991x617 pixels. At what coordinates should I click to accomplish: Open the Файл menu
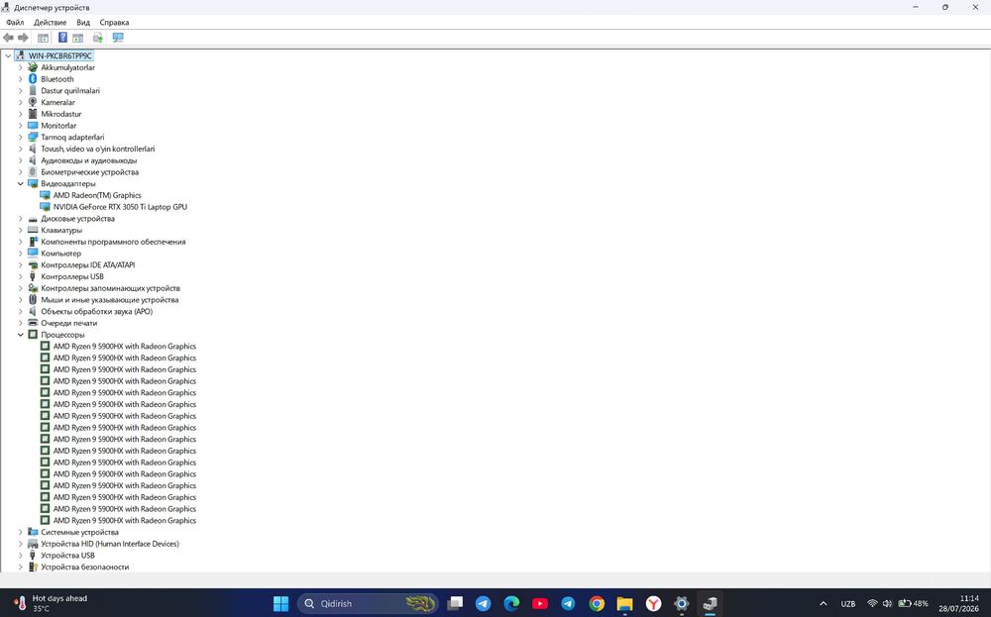click(15, 22)
